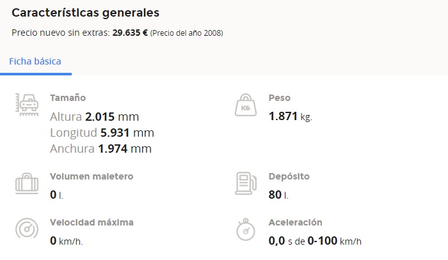Image resolution: width=448 pixels, height=260 pixels.
Task: Select the Altura 2.015 mm value
Action: [x=95, y=117]
